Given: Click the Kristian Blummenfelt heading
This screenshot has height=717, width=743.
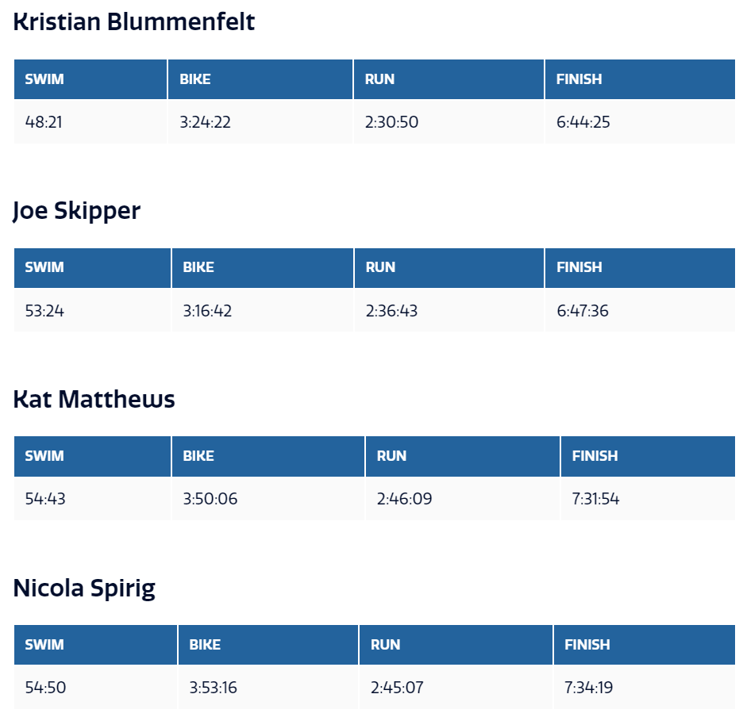Looking at the screenshot, I should coord(134,21).
